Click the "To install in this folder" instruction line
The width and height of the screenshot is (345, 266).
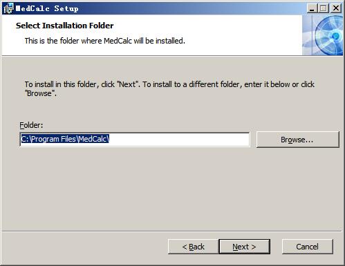tap(169, 84)
